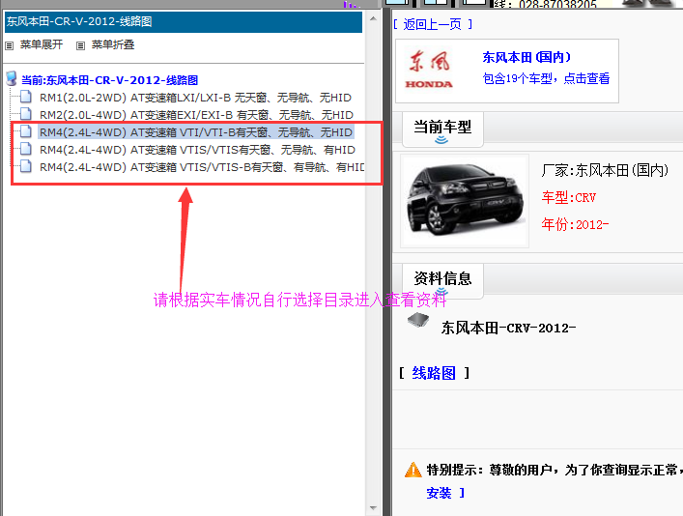Click the Dongfeng Honda logo image
The width and height of the screenshot is (683, 516).
pos(430,70)
